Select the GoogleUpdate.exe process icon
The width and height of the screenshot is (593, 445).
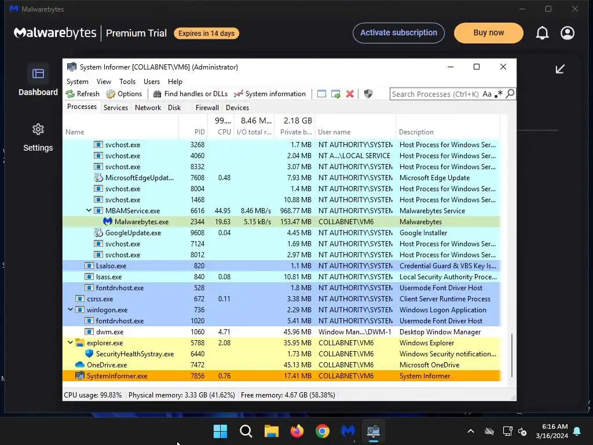[98, 232]
